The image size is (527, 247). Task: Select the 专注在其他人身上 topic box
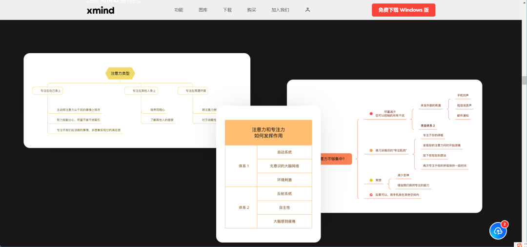[x=141, y=91]
